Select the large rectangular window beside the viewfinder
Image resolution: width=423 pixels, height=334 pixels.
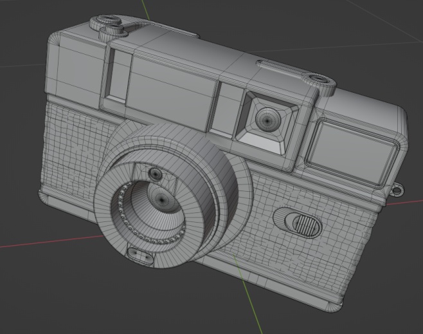tap(352, 153)
